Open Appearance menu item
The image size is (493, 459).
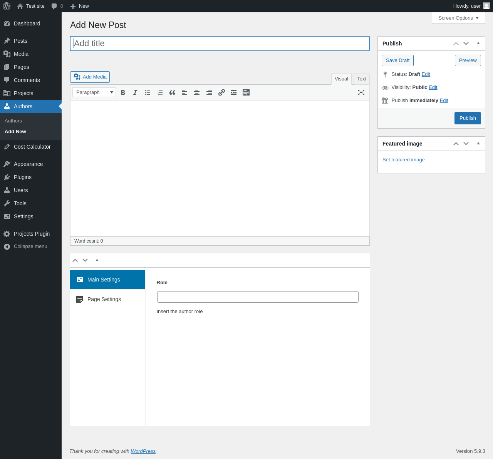pyautogui.click(x=31, y=164)
